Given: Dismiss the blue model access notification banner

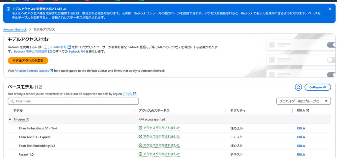Looking at the screenshot, I should coord(330,9).
